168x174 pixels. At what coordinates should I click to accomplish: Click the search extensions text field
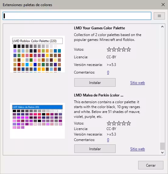click(77, 16)
